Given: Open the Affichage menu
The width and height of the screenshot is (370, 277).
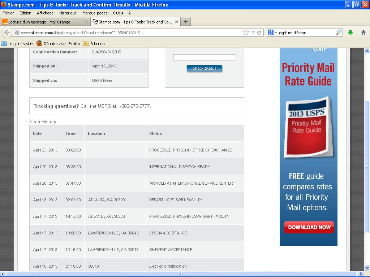Looking at the screenshot, I should [45, 13].
